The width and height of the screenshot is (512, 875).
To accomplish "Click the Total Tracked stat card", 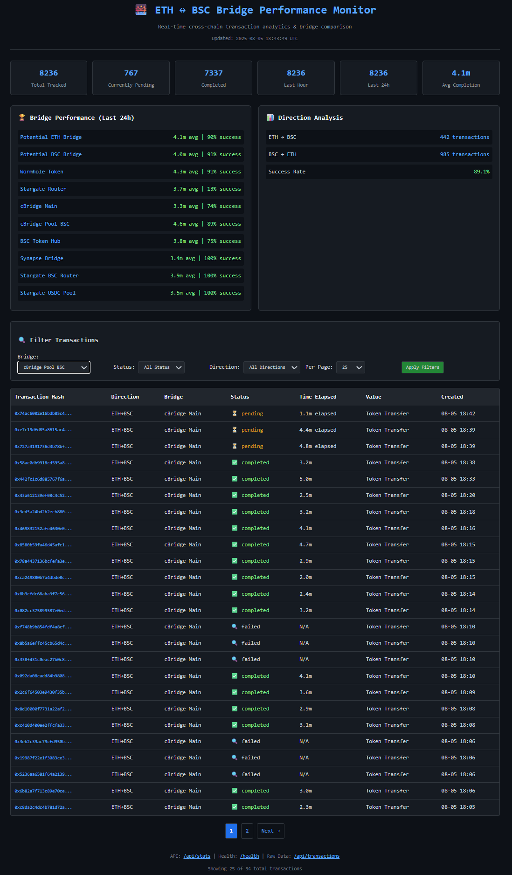I will click(x=48, y=78).
